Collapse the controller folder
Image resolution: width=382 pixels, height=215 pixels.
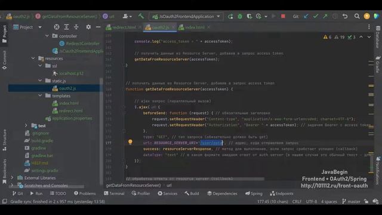tap(47, 36)
